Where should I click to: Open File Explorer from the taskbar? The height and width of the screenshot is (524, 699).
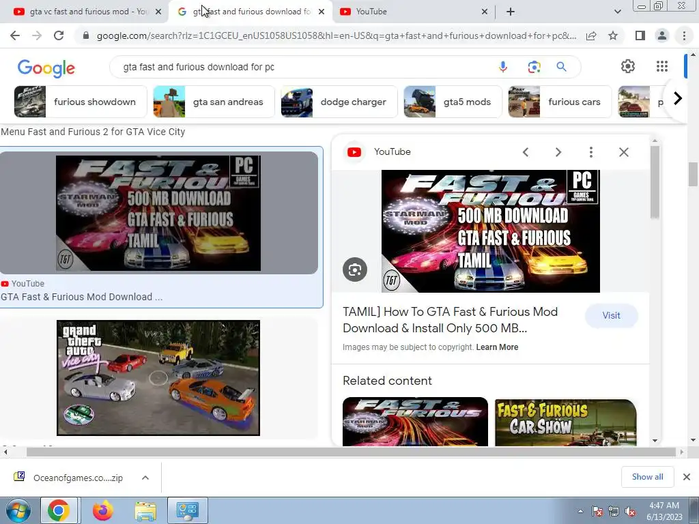pos(145,510)
